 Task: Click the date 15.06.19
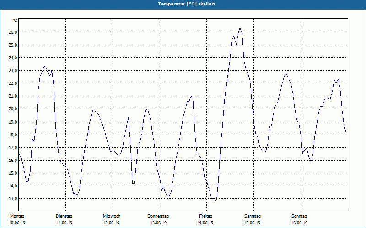[x=252, y=223]
